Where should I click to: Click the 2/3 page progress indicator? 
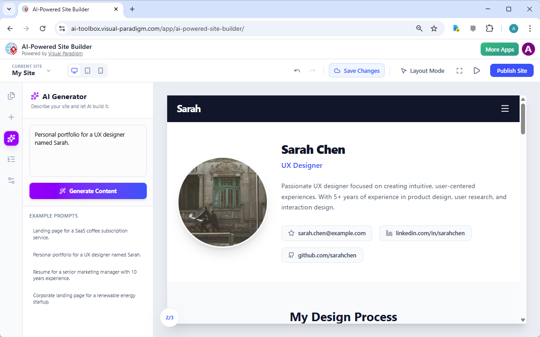pos(169,318)
